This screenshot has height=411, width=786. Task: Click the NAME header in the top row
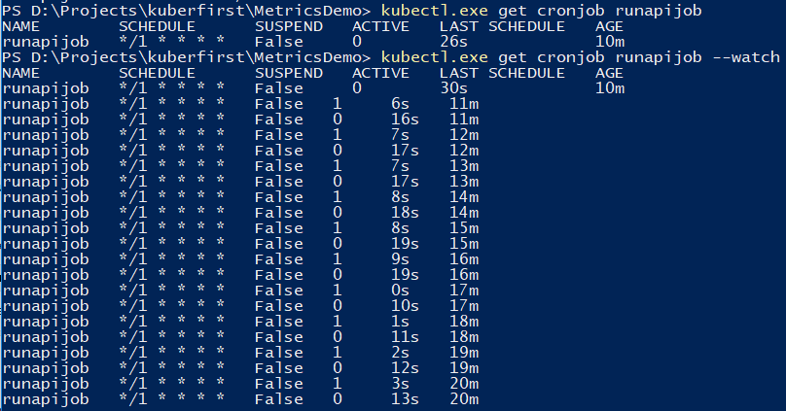pos(21,26)
